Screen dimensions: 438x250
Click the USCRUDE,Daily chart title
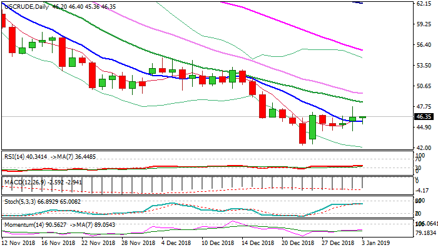[25, 5]
